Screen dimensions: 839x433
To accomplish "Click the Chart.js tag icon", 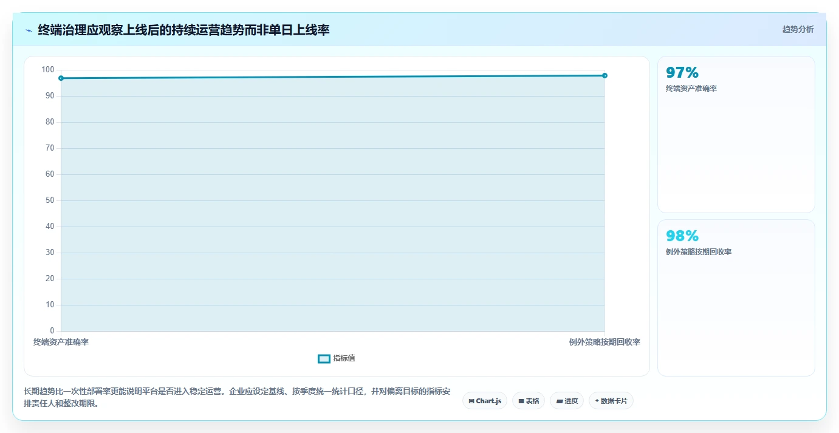I will (471, 401).
